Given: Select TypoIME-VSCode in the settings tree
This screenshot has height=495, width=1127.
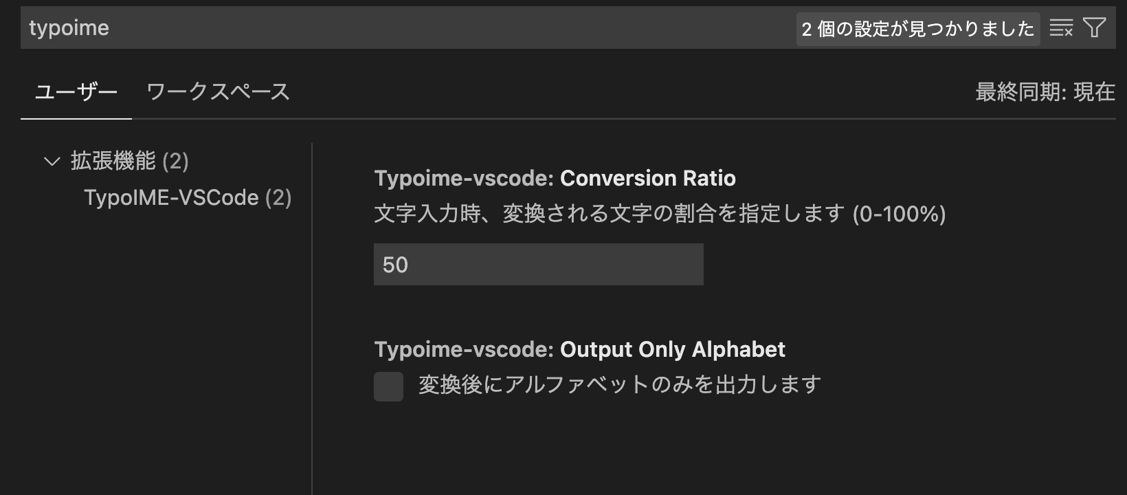Looking at the screenshot, I should pyautogui.click(x=171, y=198).
